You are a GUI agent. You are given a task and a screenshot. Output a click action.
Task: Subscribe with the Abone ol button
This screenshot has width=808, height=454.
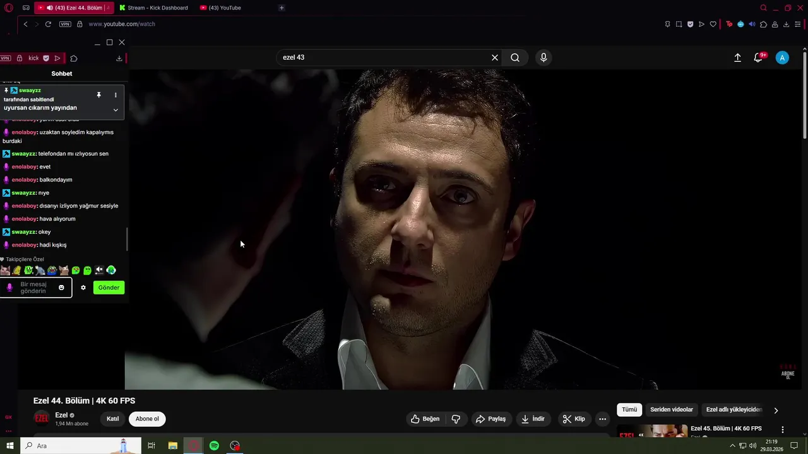click(147, 419)
